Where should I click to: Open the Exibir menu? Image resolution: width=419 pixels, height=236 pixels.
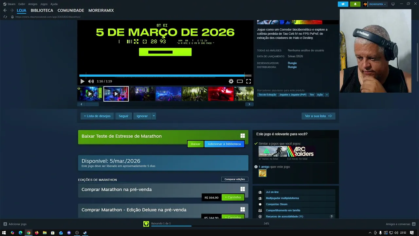tap(22, 4)
